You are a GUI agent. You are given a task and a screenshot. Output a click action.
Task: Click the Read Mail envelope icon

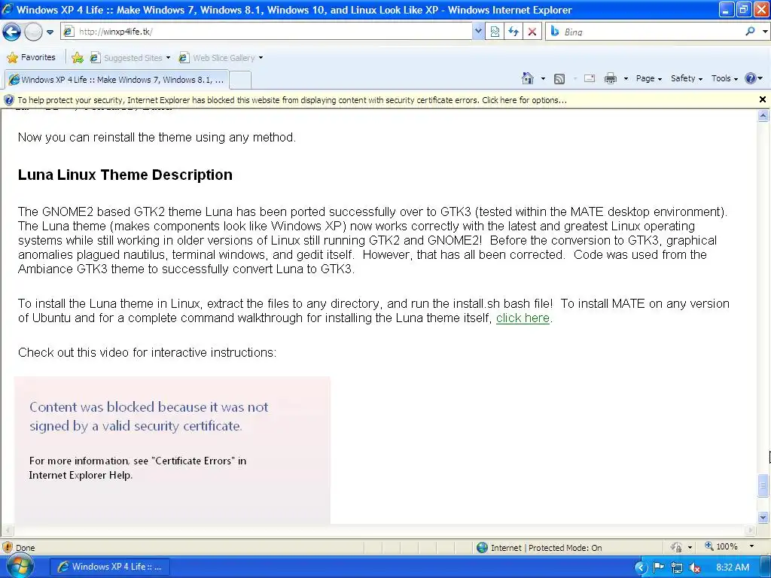(589, 78)
